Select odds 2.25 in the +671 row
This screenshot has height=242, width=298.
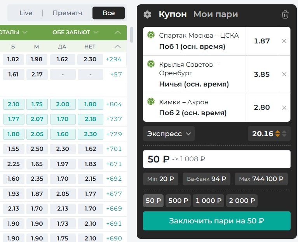click(x=13, y=164)
